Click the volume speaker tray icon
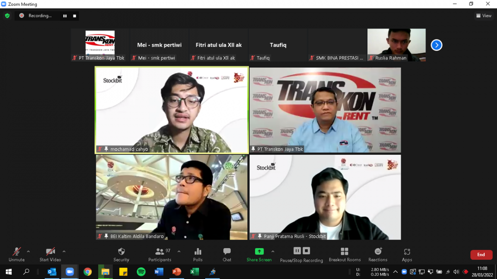This screenshot has height=279, width=497. (456, 272)
